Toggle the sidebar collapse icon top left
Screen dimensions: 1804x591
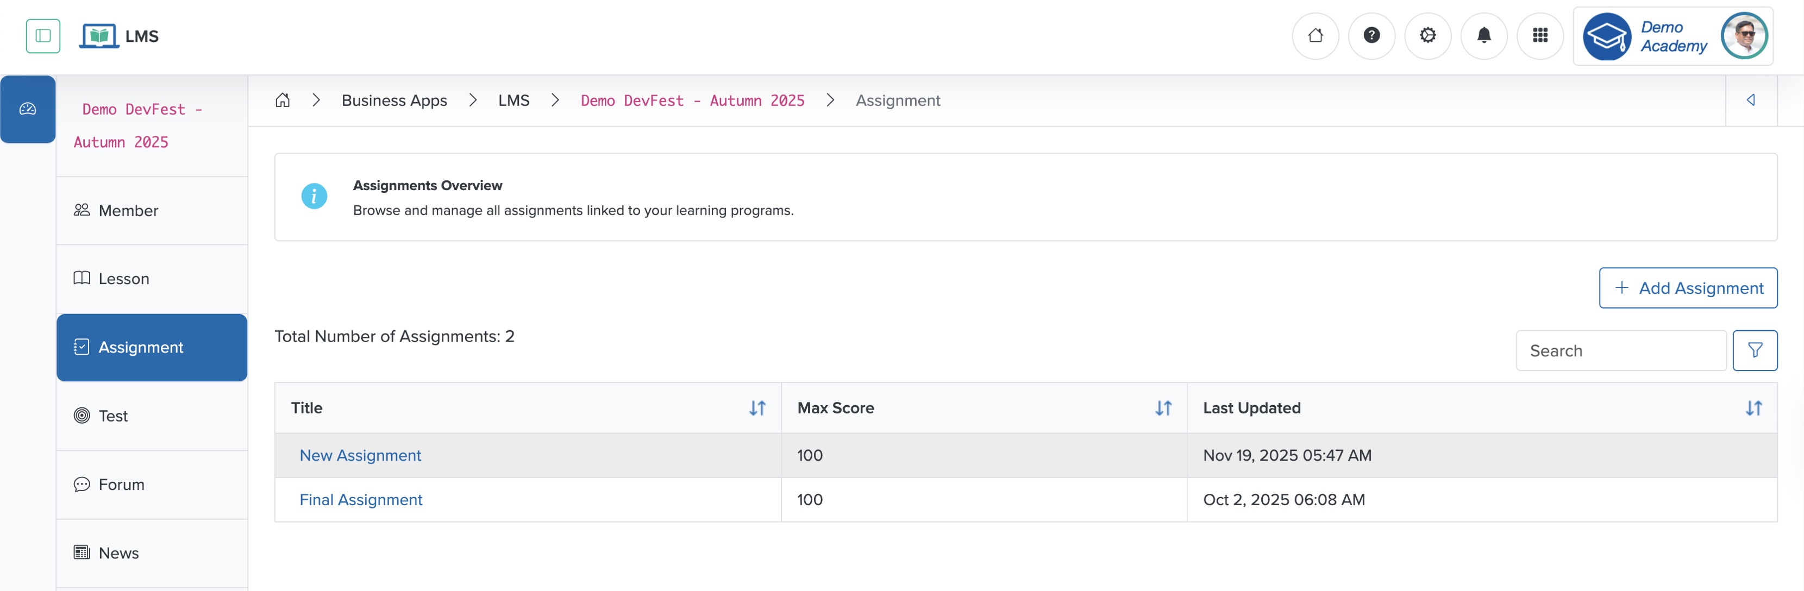pos(43,36)
